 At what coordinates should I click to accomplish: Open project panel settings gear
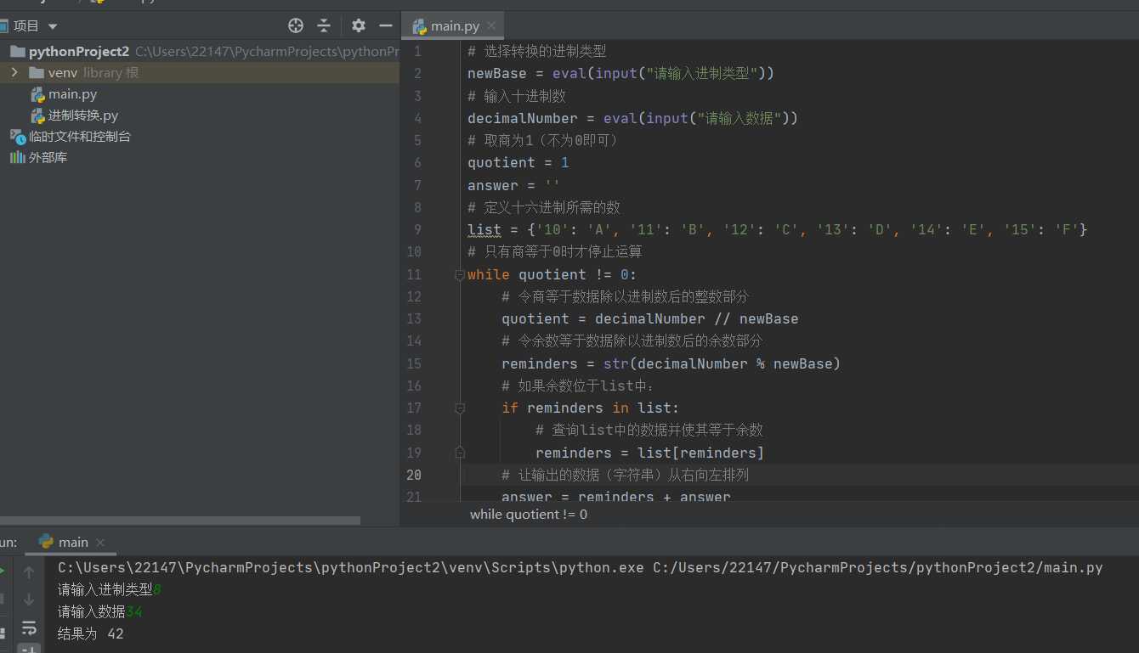click(359, 25)
